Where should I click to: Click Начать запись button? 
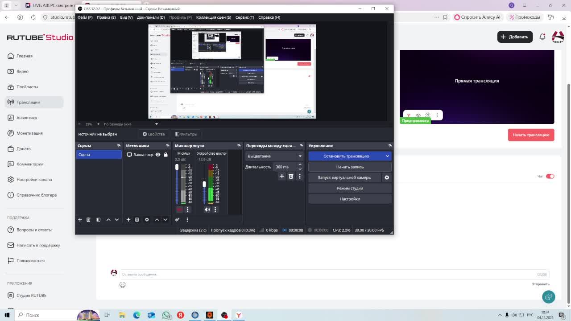350,167
